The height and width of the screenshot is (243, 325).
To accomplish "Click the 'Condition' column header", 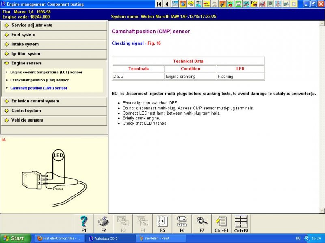I will click(191, 69).
